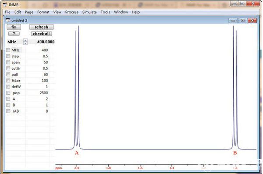Screen dimensions: 263x174
Task: Open the Simulate menu
Action: click(x=89, y=12)
